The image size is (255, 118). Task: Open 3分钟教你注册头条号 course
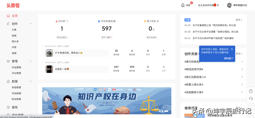pos(220,116)
